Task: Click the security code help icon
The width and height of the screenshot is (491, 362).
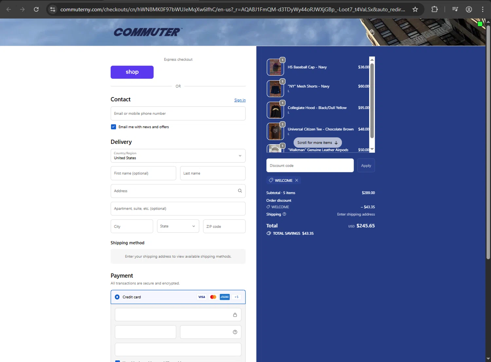Action: [235, 332]
